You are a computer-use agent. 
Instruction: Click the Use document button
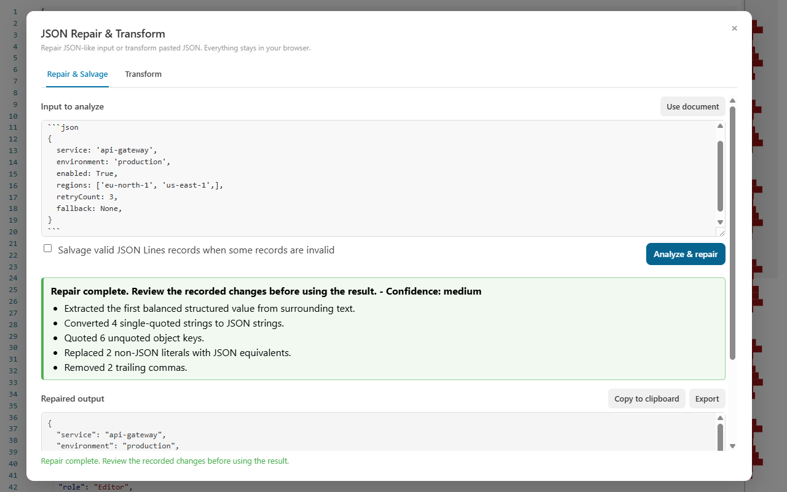[693, 106]
